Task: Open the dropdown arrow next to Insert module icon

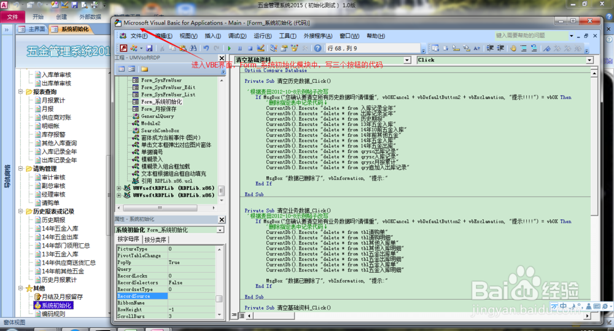Action: coord(141,48)
